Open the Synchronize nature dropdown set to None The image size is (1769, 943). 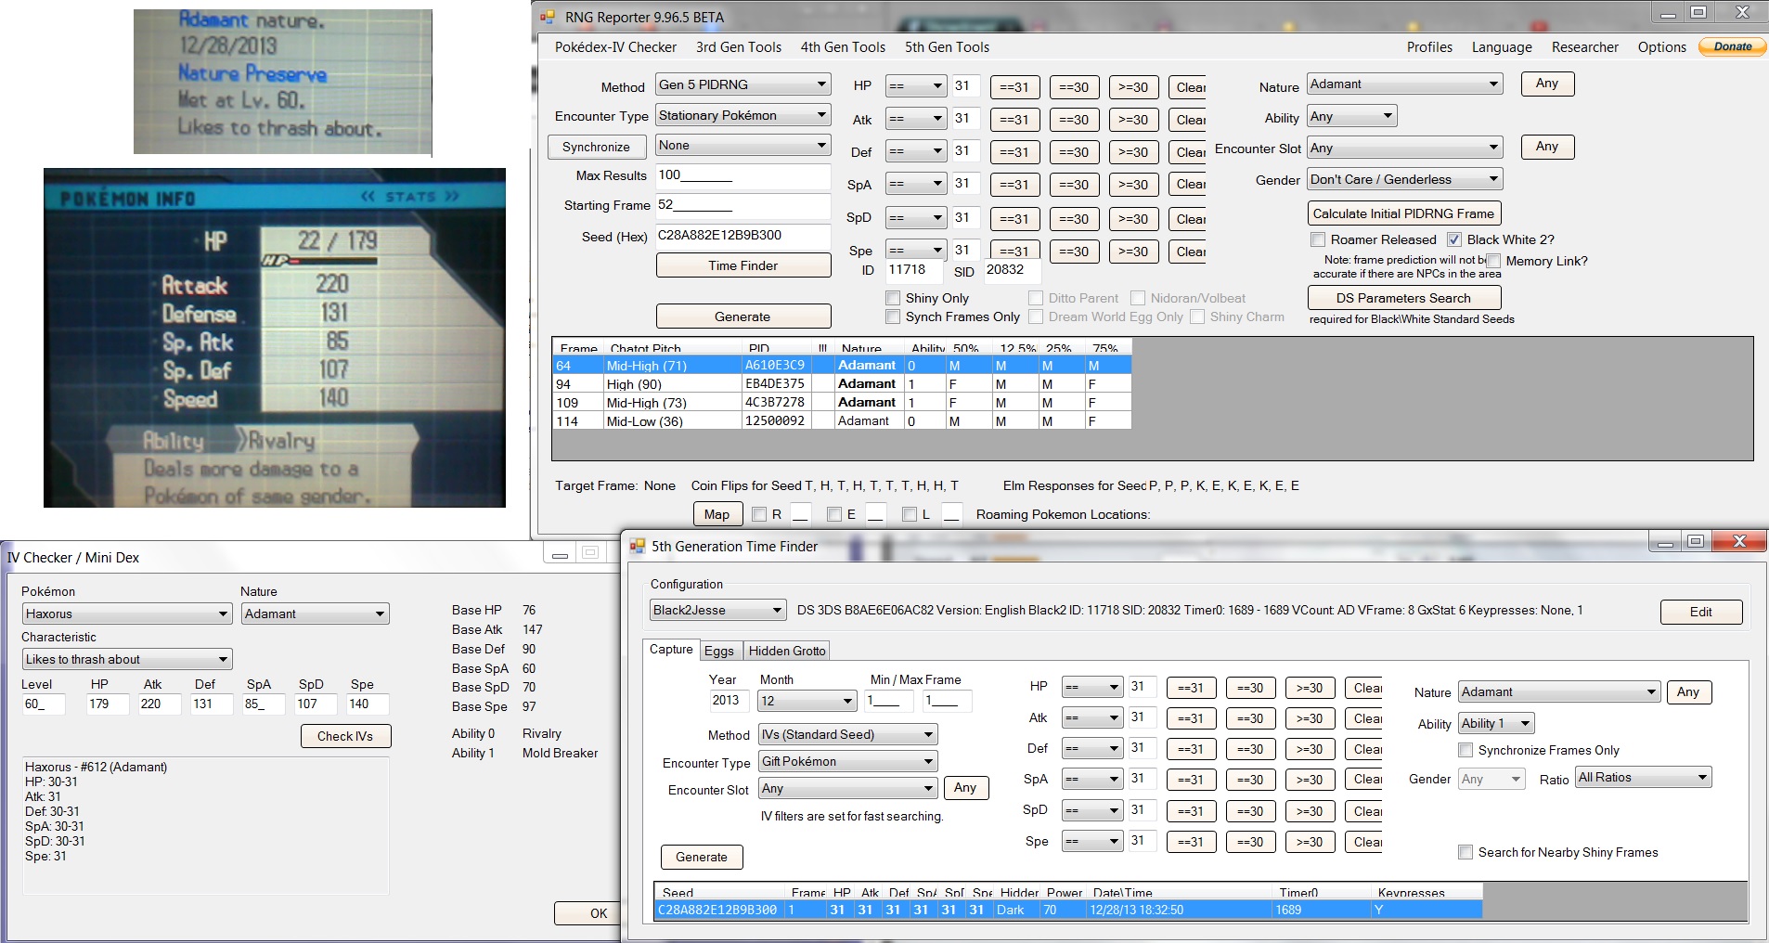(742, 145)
